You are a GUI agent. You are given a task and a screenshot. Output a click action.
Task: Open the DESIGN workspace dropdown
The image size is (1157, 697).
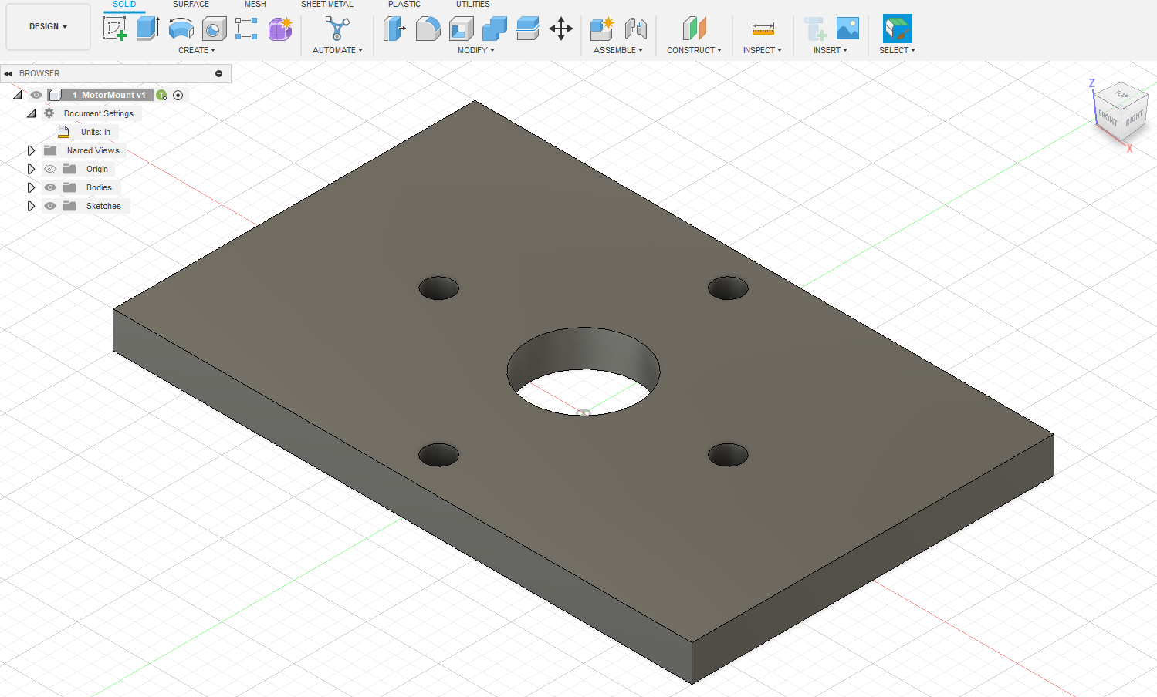click(x=48, y=26)
